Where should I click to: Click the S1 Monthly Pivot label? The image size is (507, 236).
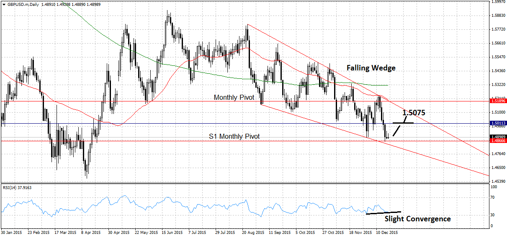234,136
